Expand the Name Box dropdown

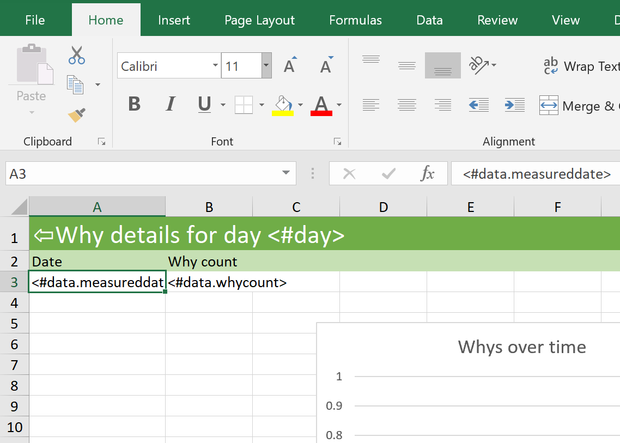pyautogui.click(x=286, y=173)
